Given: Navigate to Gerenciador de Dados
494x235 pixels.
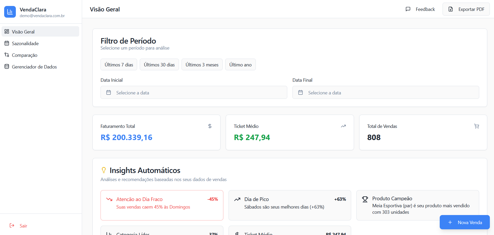Looking at the screenshot, I should pos(40,67).
